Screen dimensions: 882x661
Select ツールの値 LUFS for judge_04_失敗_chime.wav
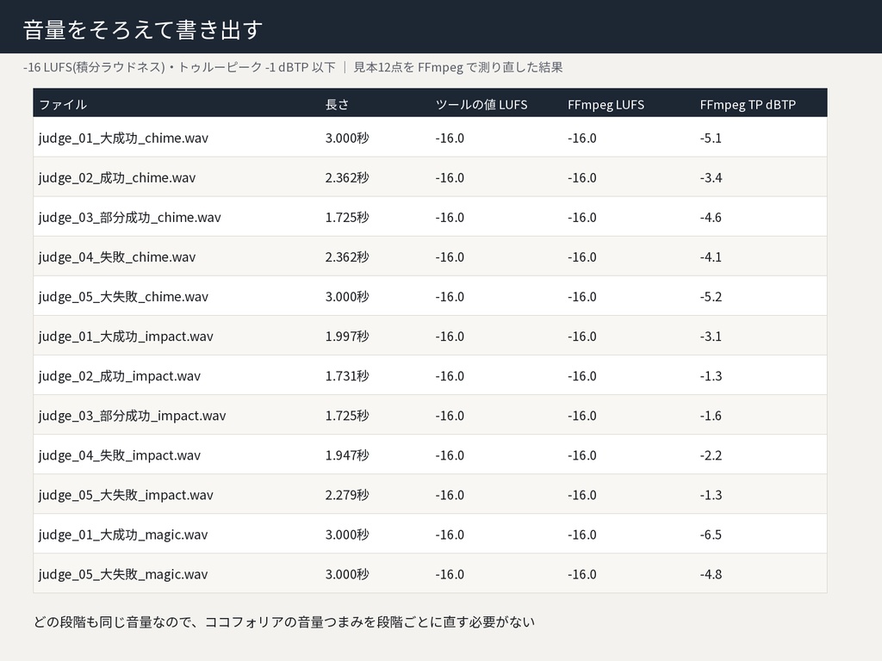pos(450,257)
